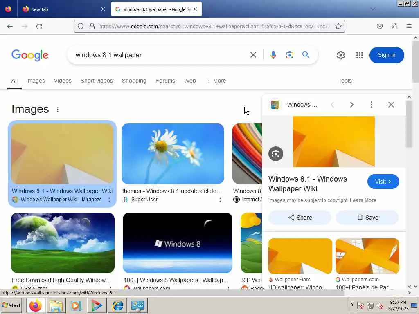The width and height of the screenshot is (419, 314).
Task: Expand the More search filters
Action: coord(217,81)
